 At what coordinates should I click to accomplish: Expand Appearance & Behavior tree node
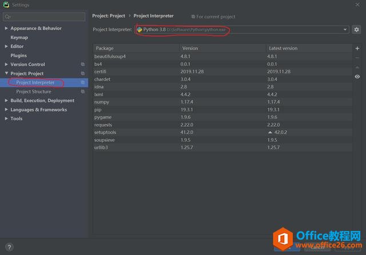(6, 28)
